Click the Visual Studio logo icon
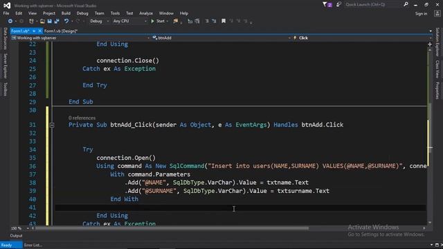The height and width of the screenshot is (249, 443). click(x=7, y=6)
